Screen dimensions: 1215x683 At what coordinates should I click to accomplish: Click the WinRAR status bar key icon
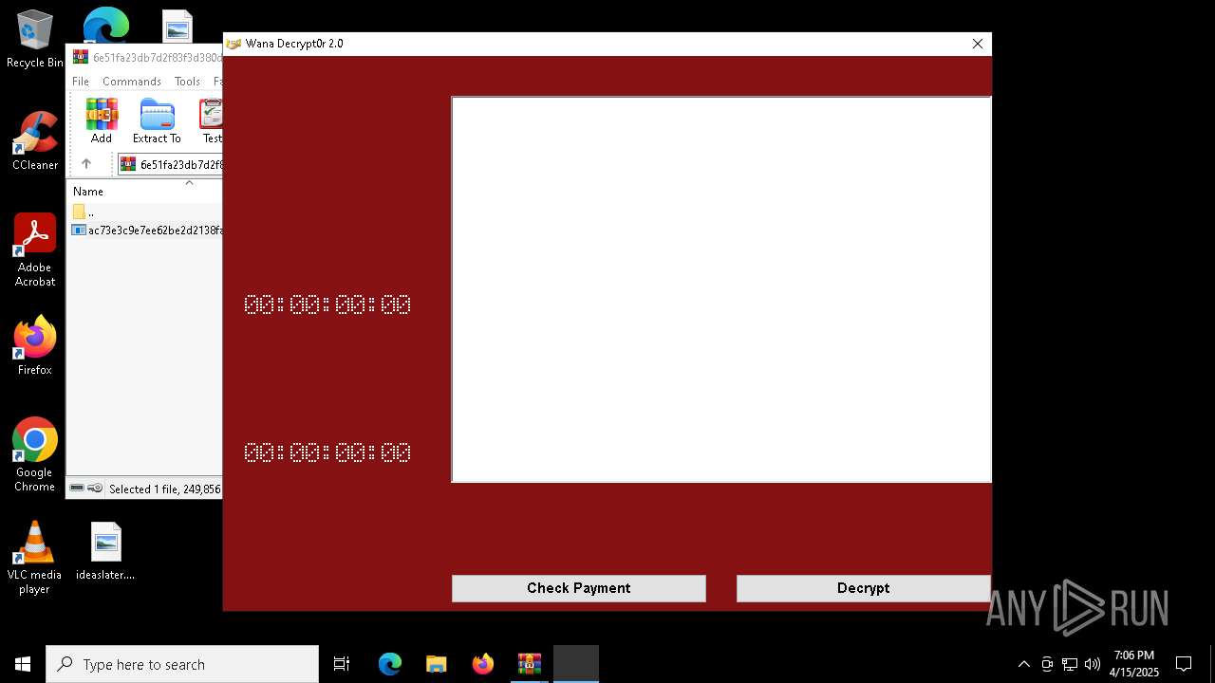95,489
